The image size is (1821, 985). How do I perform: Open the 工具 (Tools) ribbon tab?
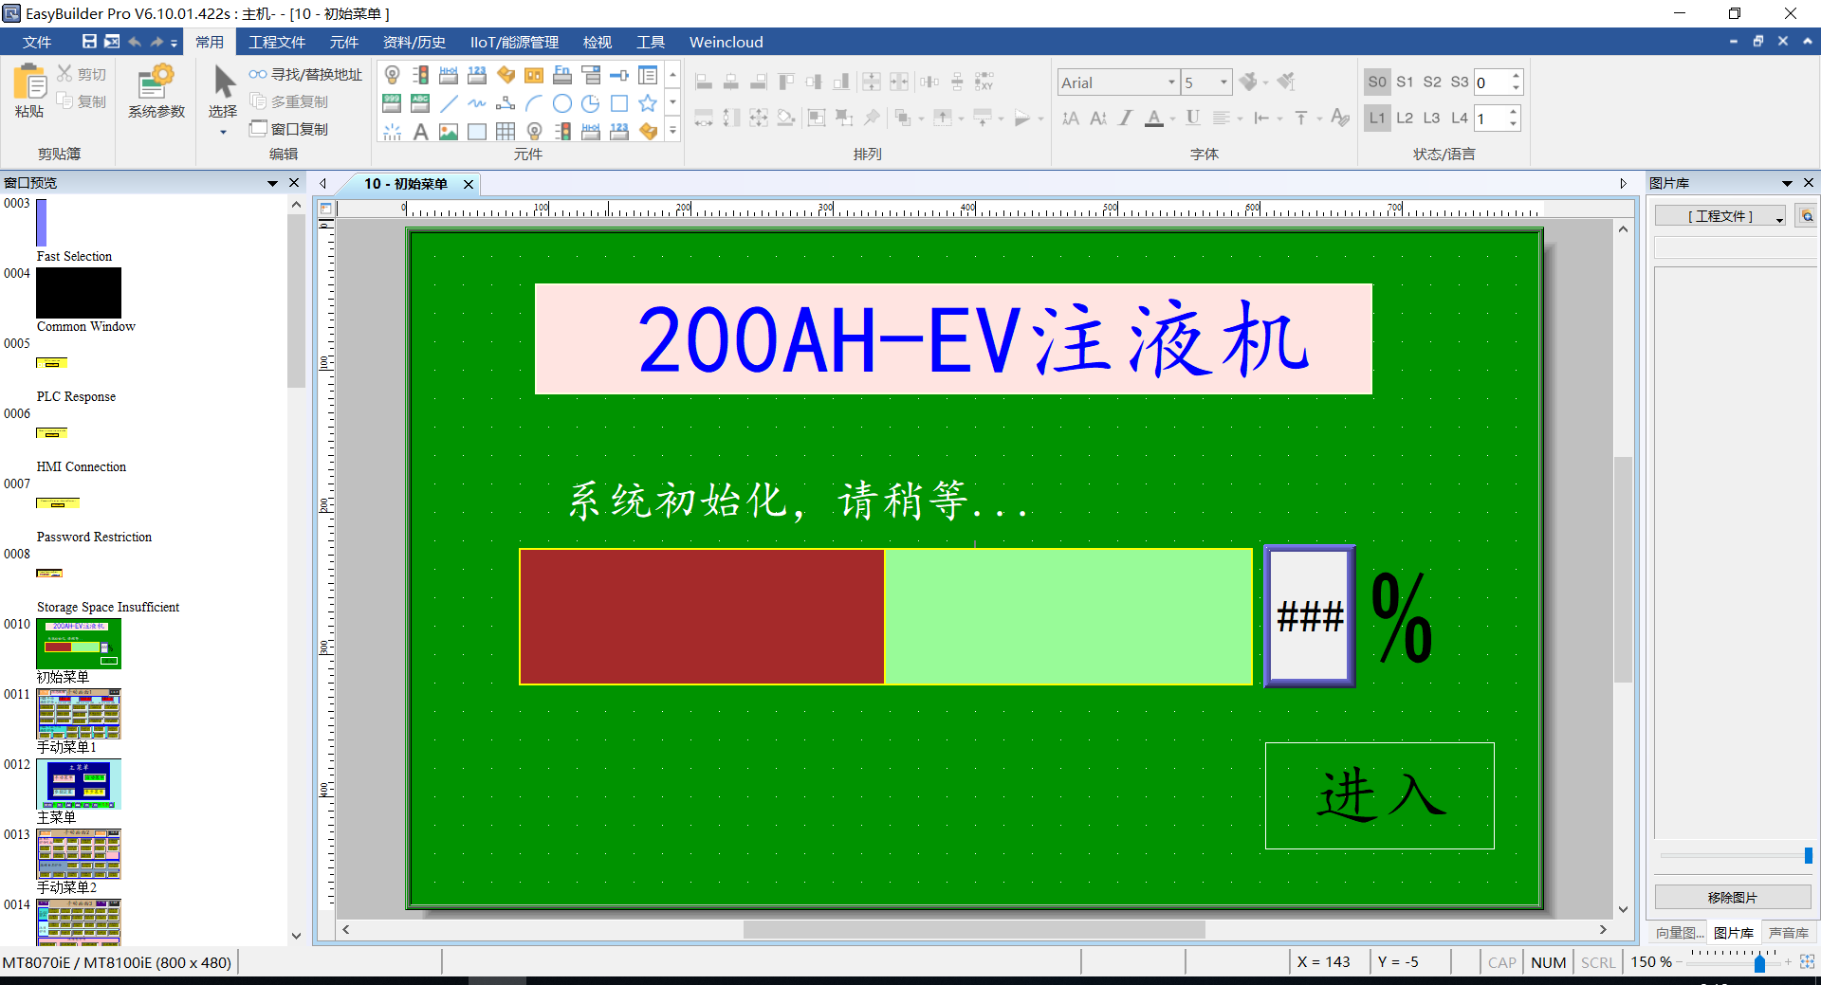click(x=651, y=42)
